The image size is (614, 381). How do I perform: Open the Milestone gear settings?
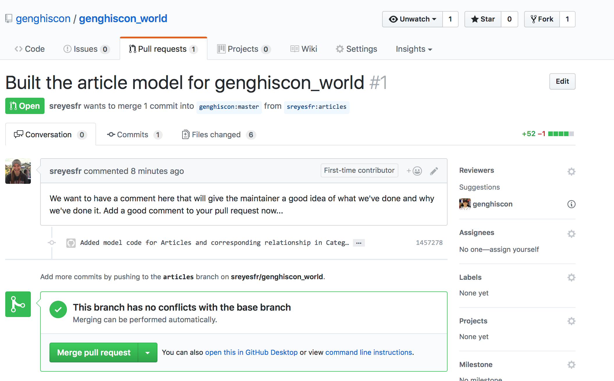click(571, 365)
